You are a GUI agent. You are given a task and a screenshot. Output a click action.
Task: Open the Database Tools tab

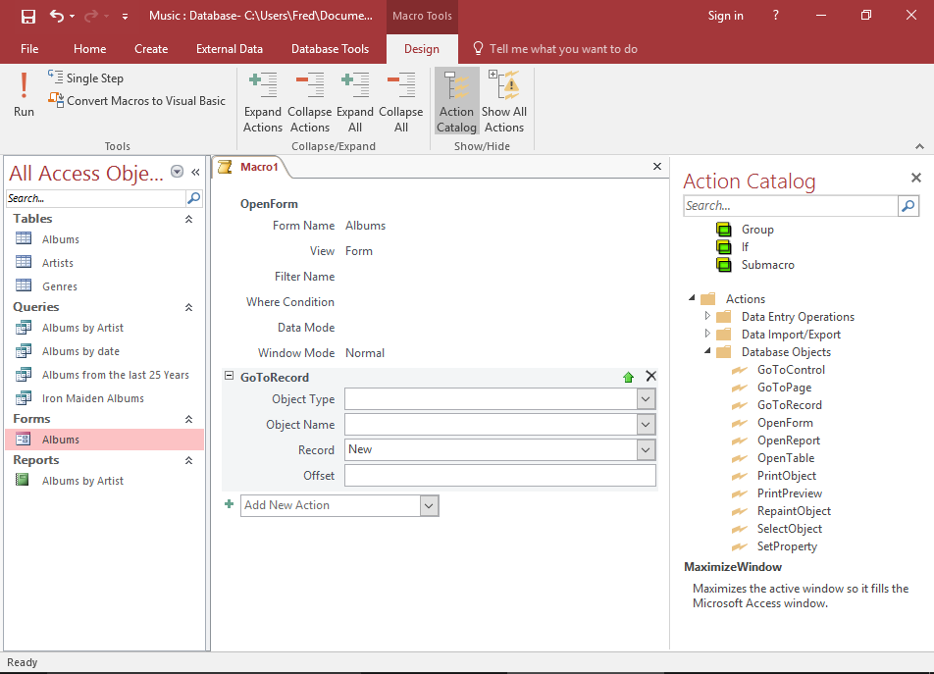tap(330, 49)
